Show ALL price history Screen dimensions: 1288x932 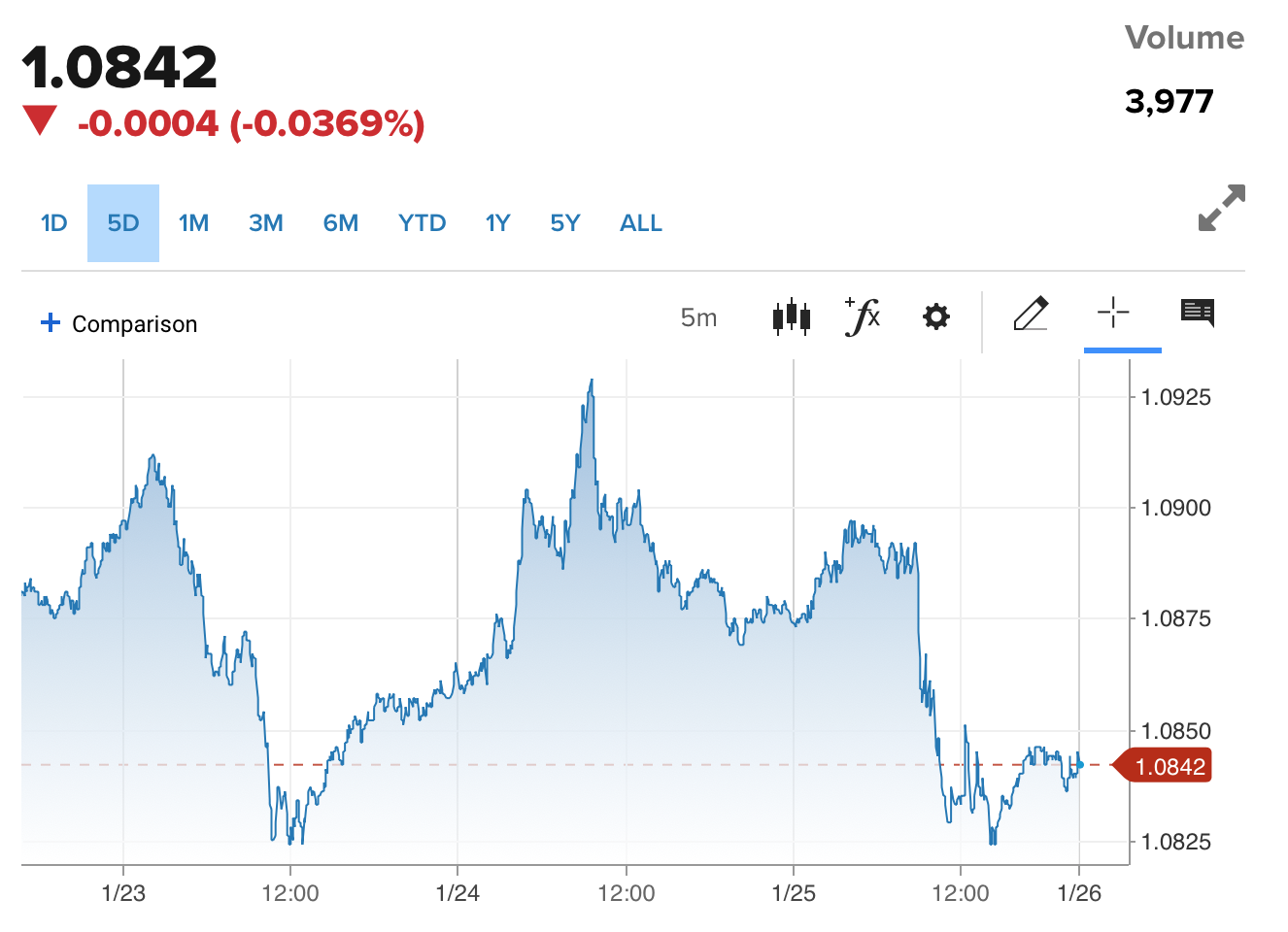[x=640, y=223]
